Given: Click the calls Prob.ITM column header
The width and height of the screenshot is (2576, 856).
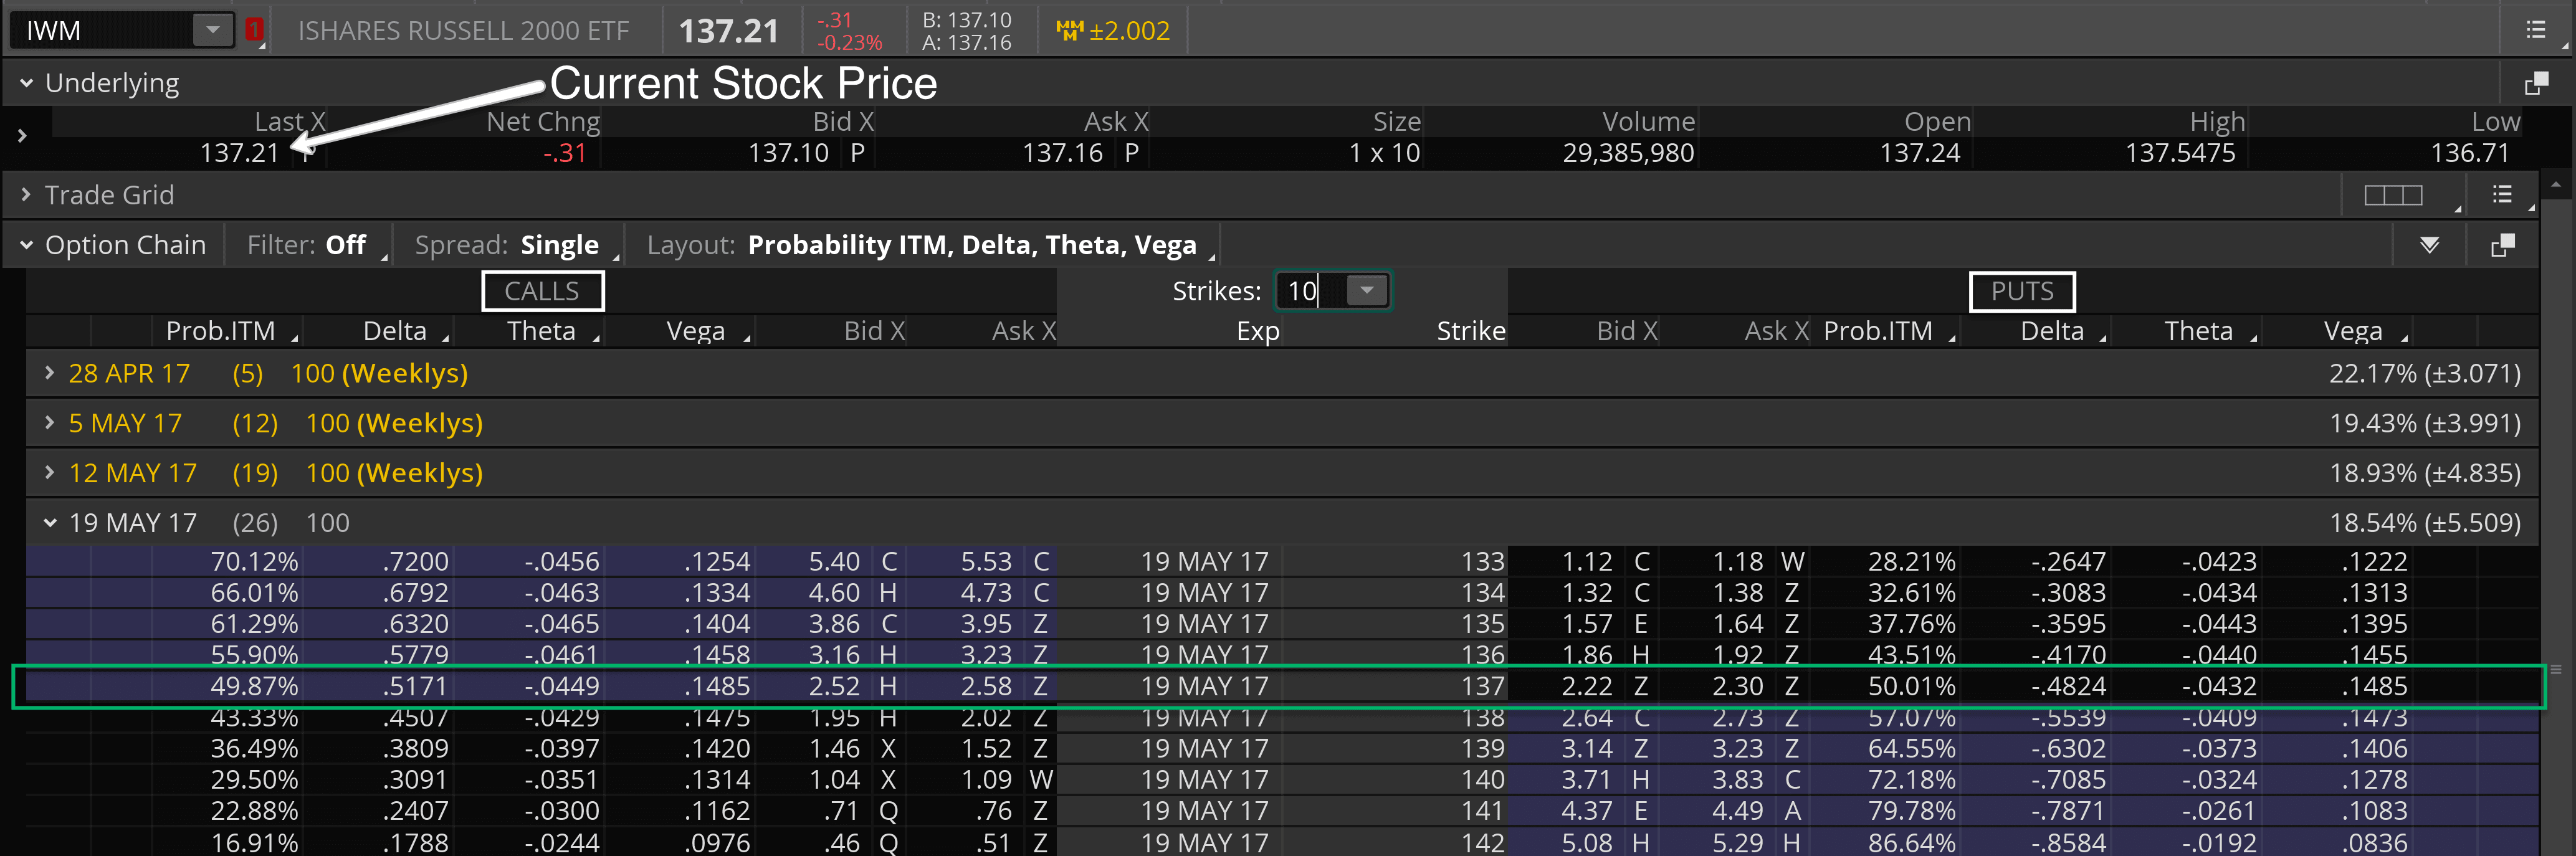Looking at the screenshot, I should click(x=220, y=331).
